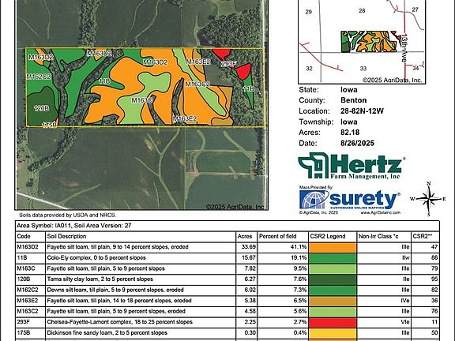
Task: Select the light green swatch in M163C2 row
Action: click(333, 312)
